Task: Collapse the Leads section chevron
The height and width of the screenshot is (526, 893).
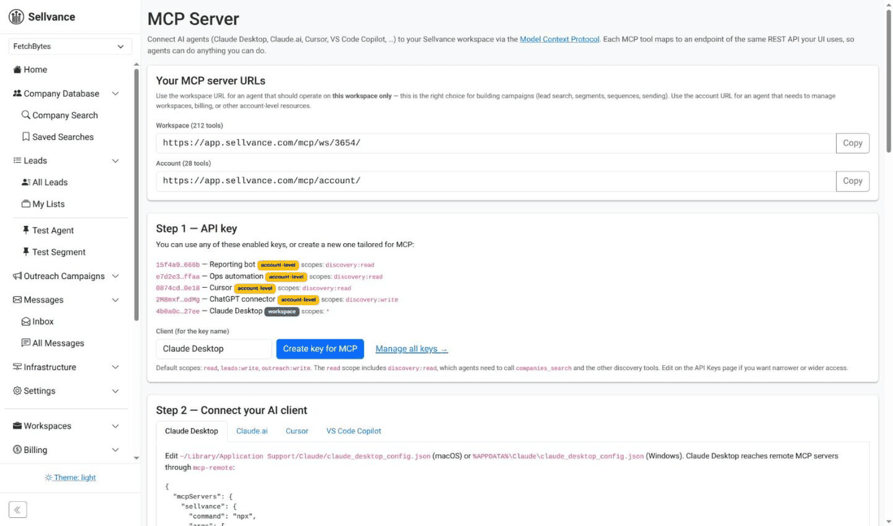Action: [115, 161]
